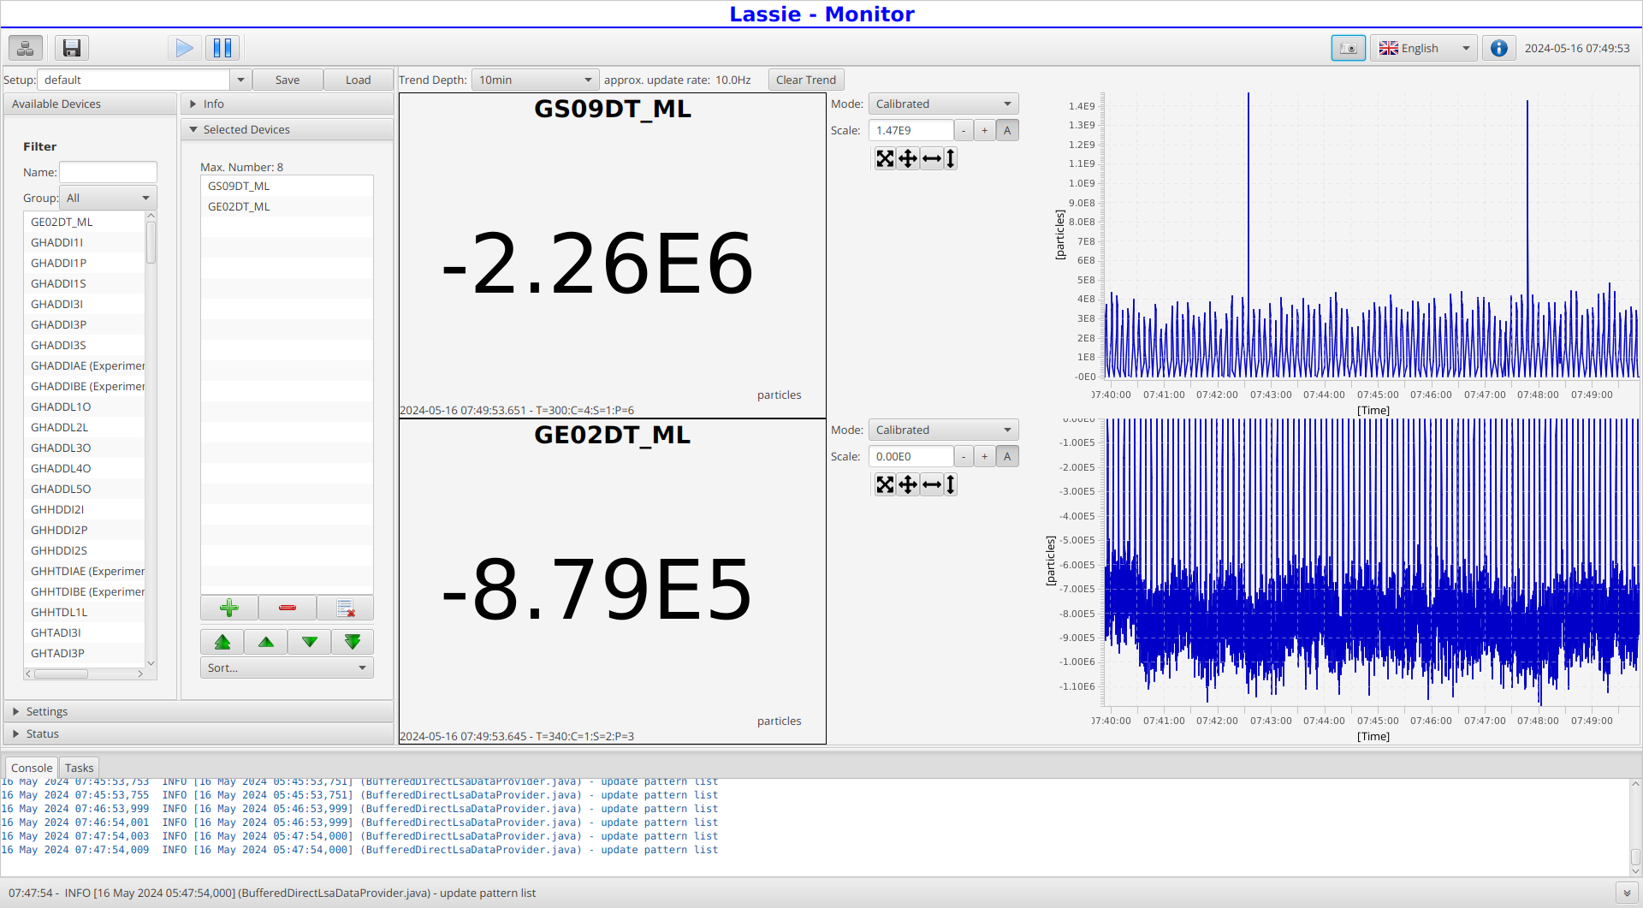
Task: Open the Group All dropdown
Action: (x=108, y=198)
